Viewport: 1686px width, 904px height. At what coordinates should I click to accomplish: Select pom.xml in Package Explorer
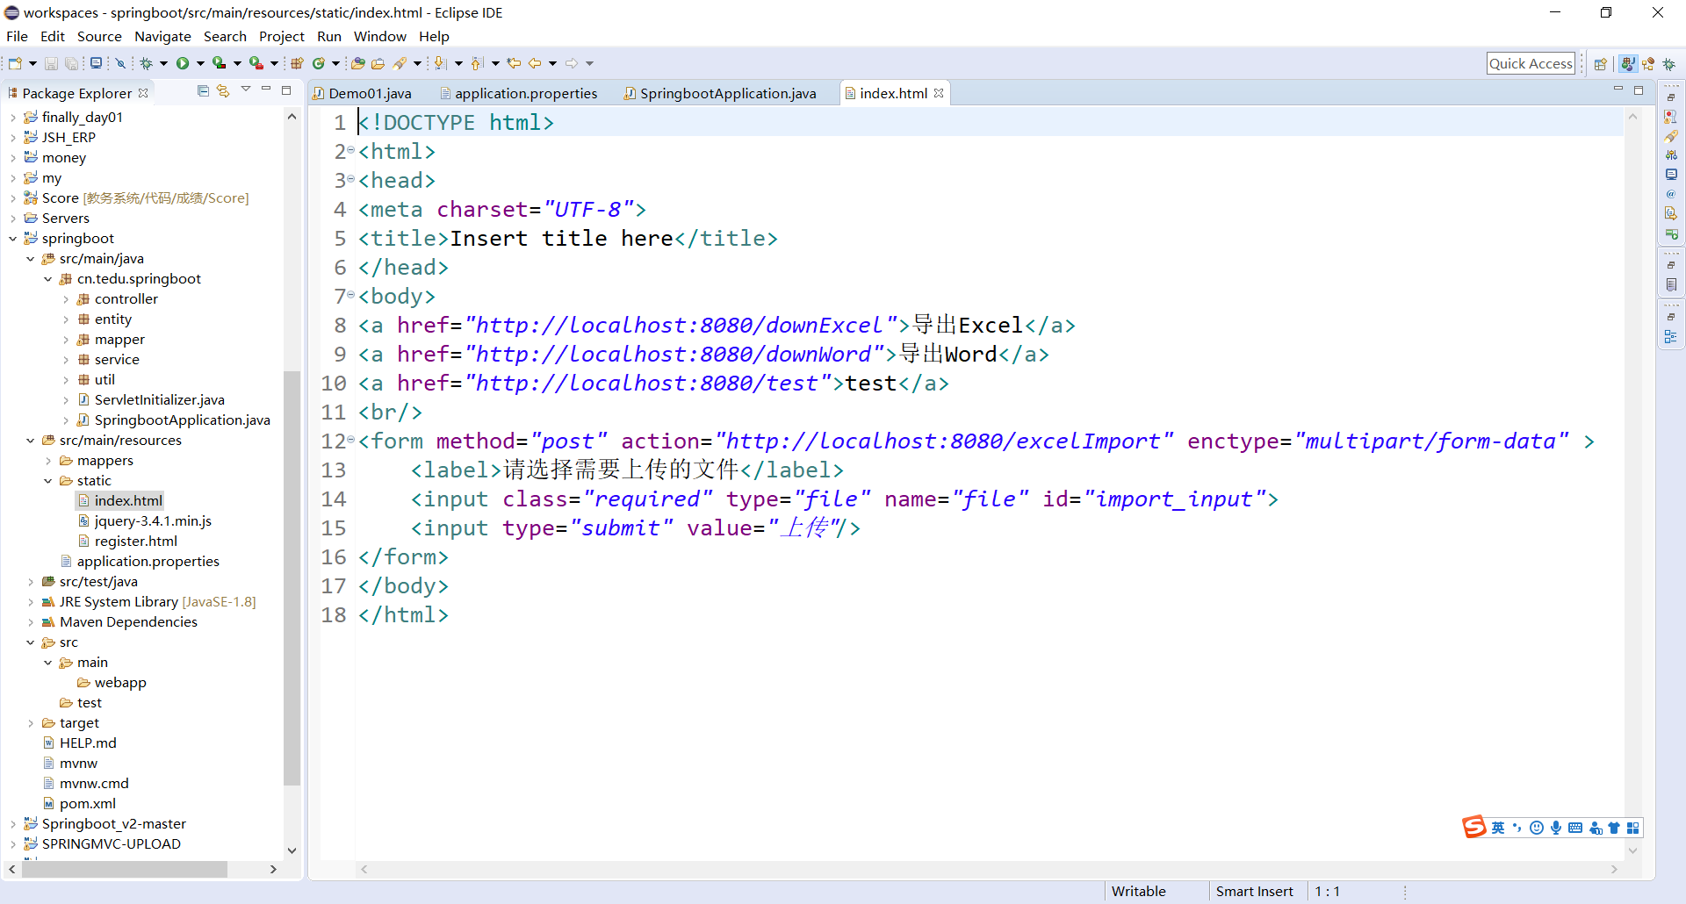(x=87, y=804)
